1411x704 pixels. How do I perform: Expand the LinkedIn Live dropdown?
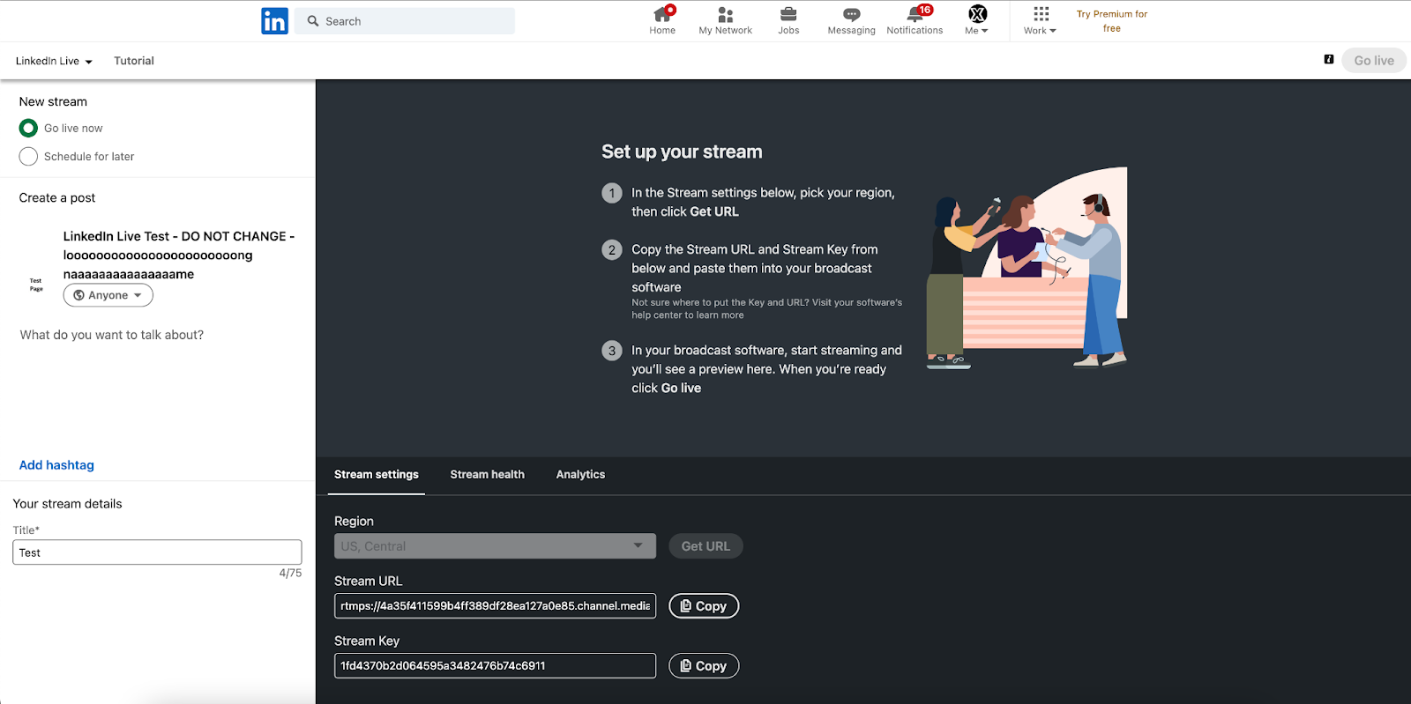click(x=54, y=61)
